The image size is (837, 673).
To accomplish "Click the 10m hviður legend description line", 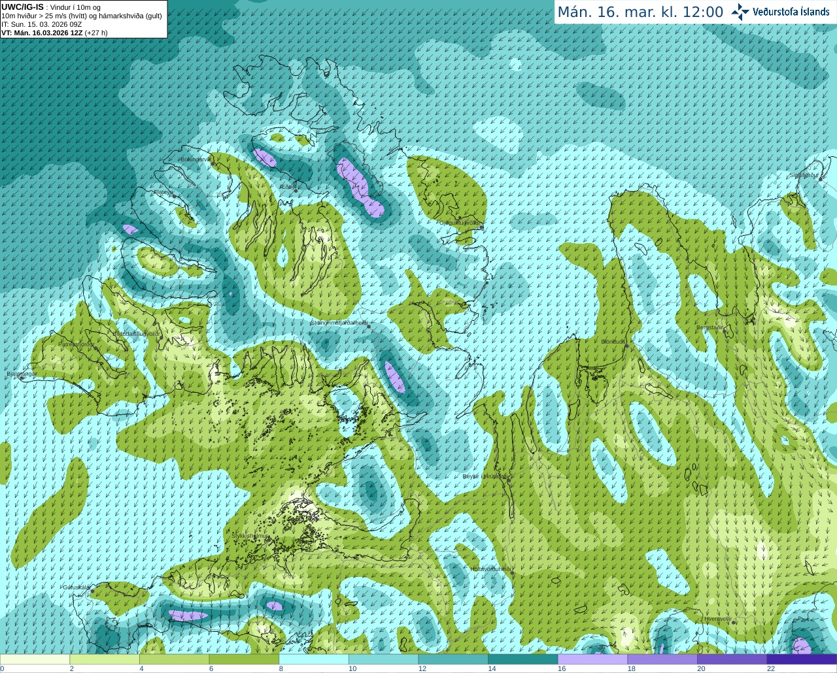I will [x=82, y=16].
